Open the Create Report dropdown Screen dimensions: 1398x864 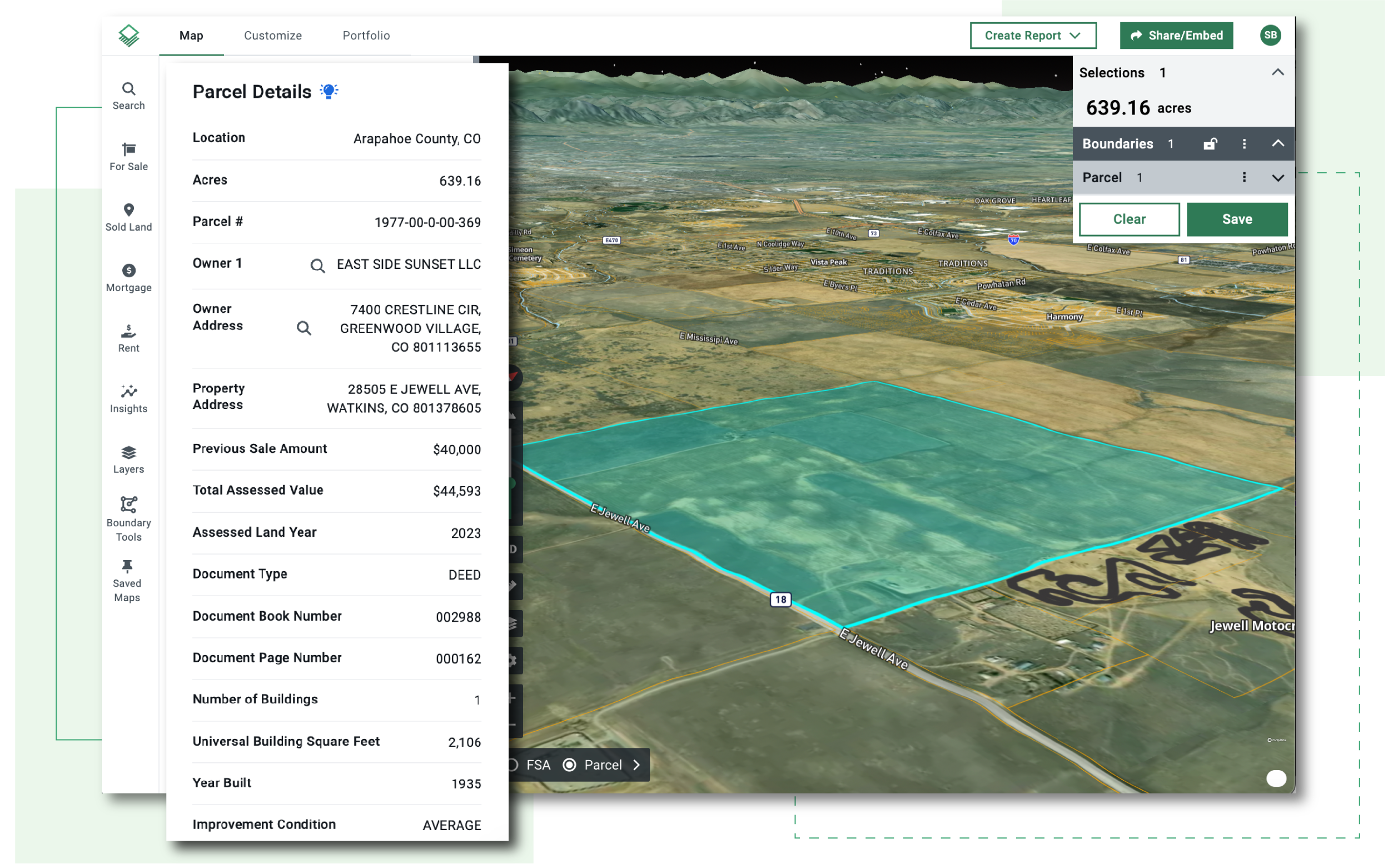click(1033, 36)
